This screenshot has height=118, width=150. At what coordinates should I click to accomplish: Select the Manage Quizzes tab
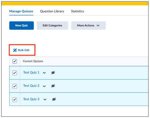click(x=21, y=11)
